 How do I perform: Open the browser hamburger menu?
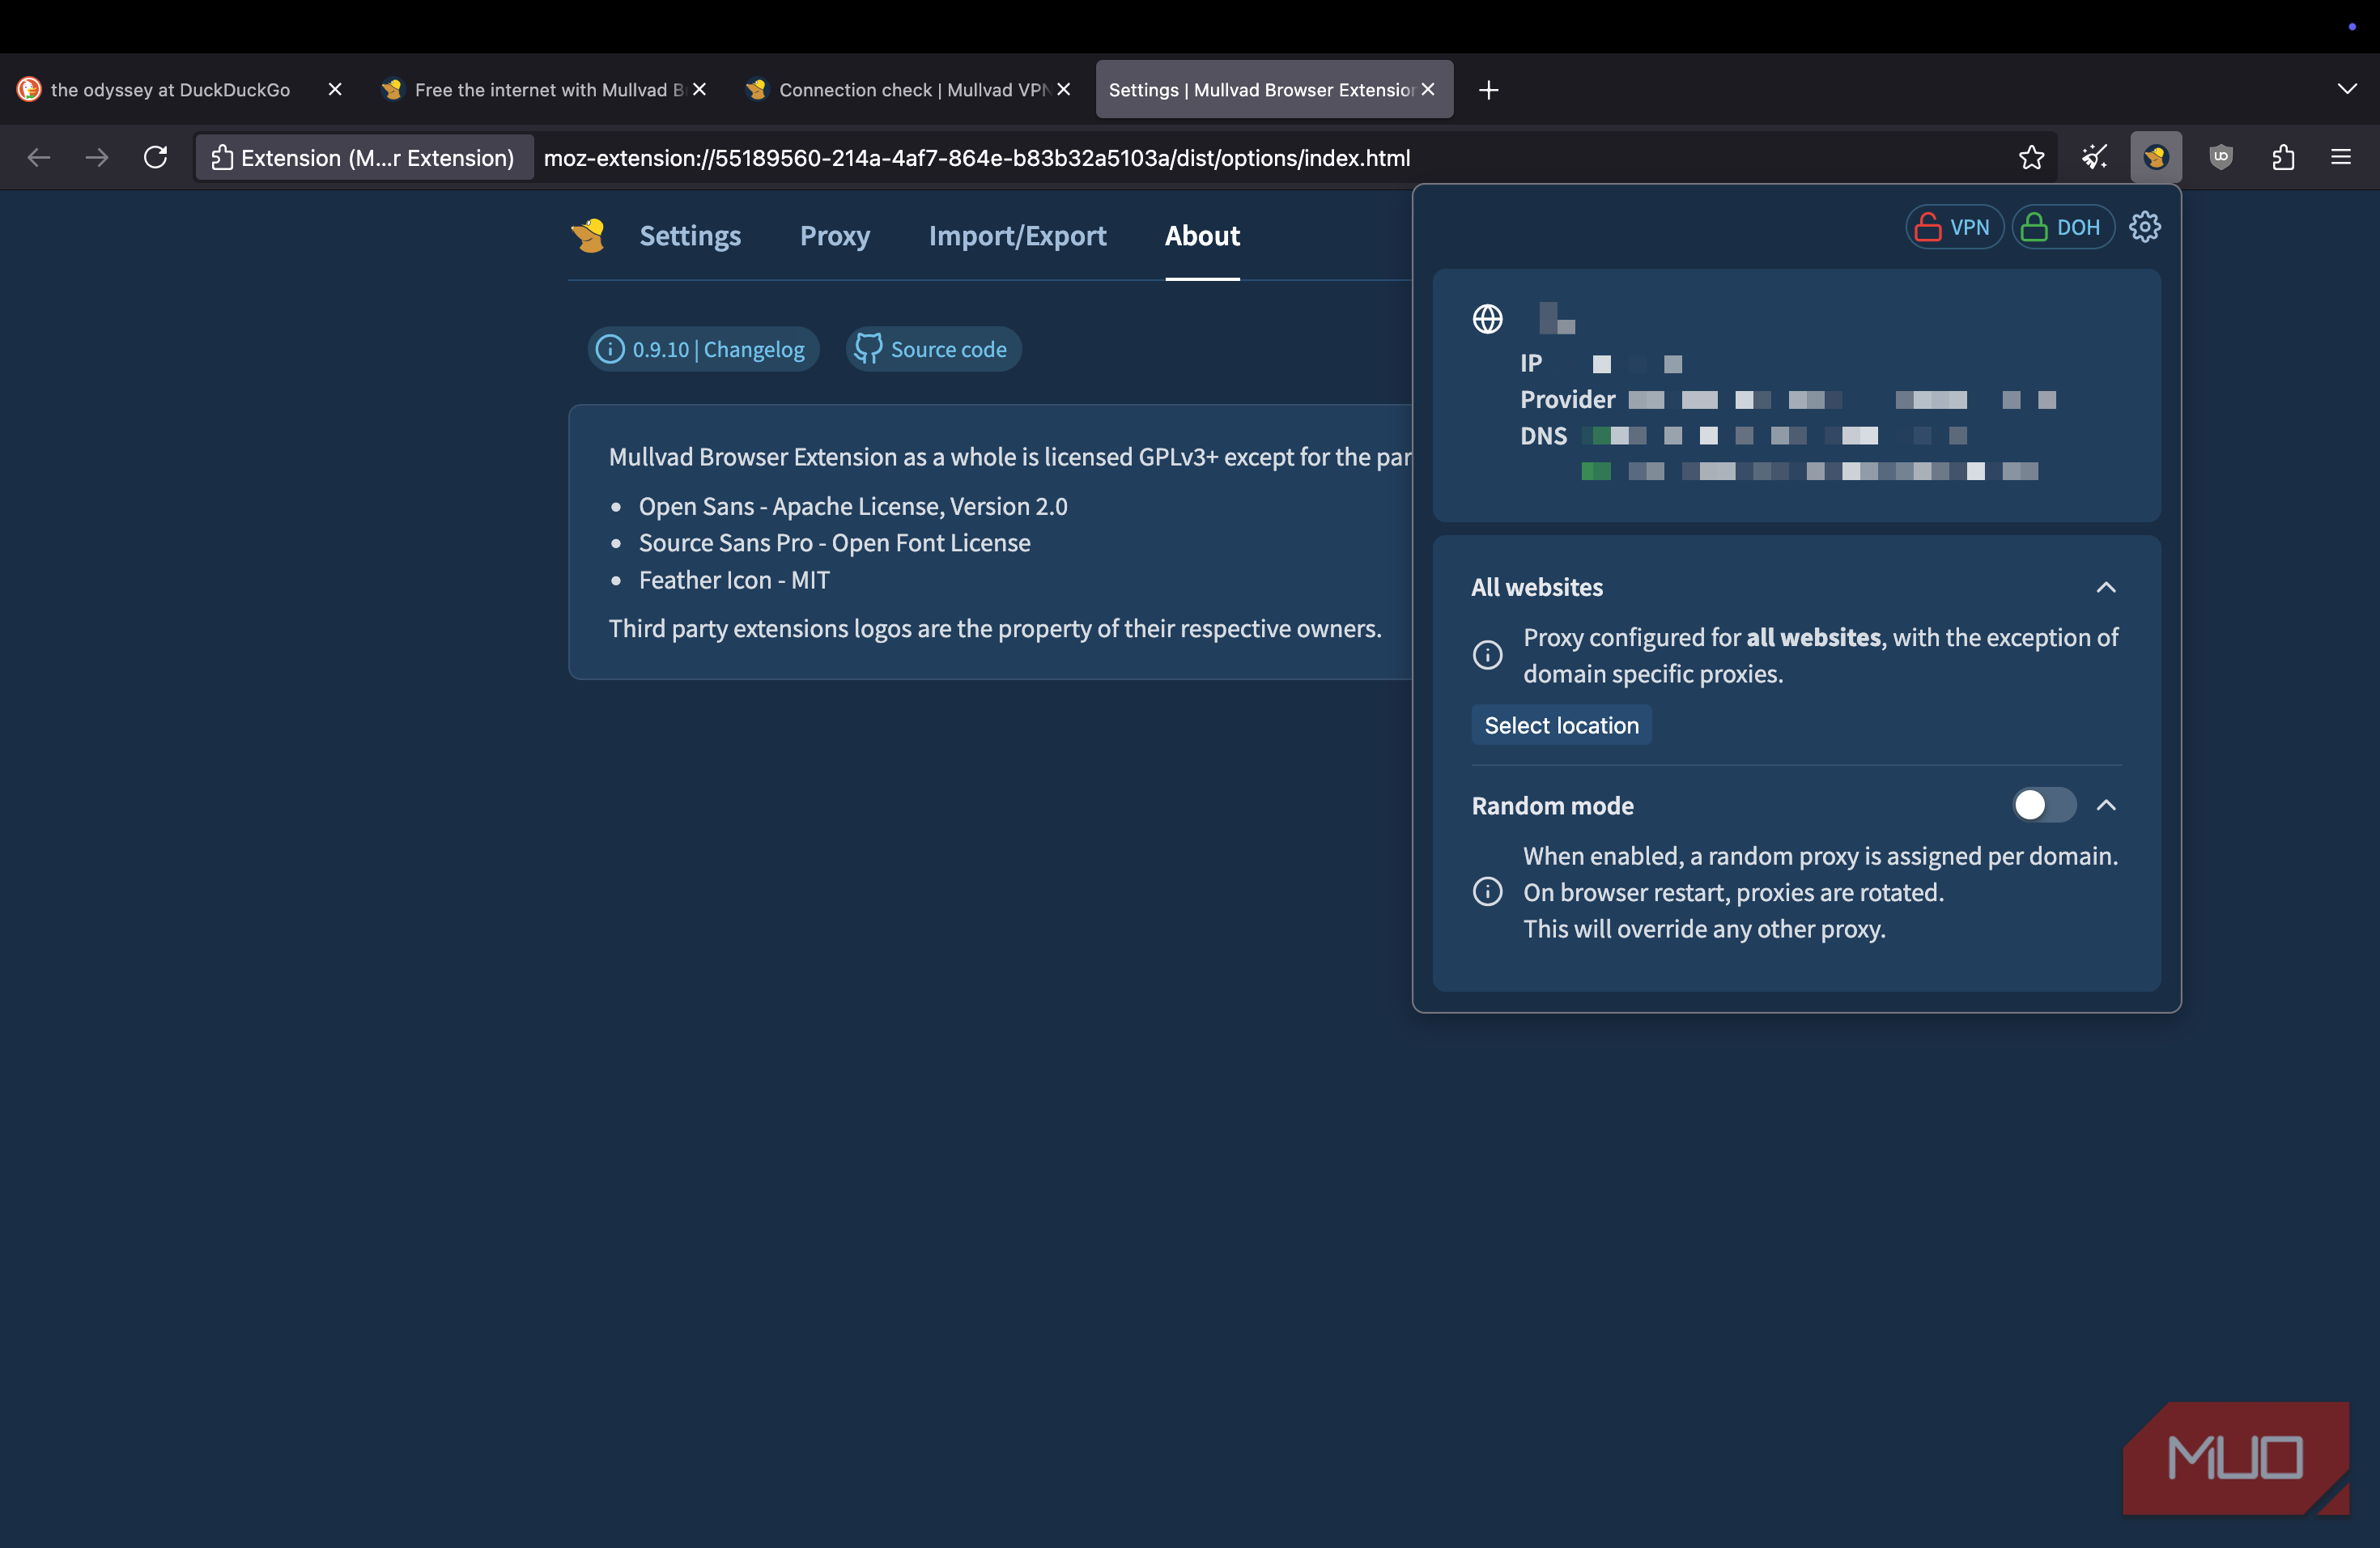click(2341, 157)
